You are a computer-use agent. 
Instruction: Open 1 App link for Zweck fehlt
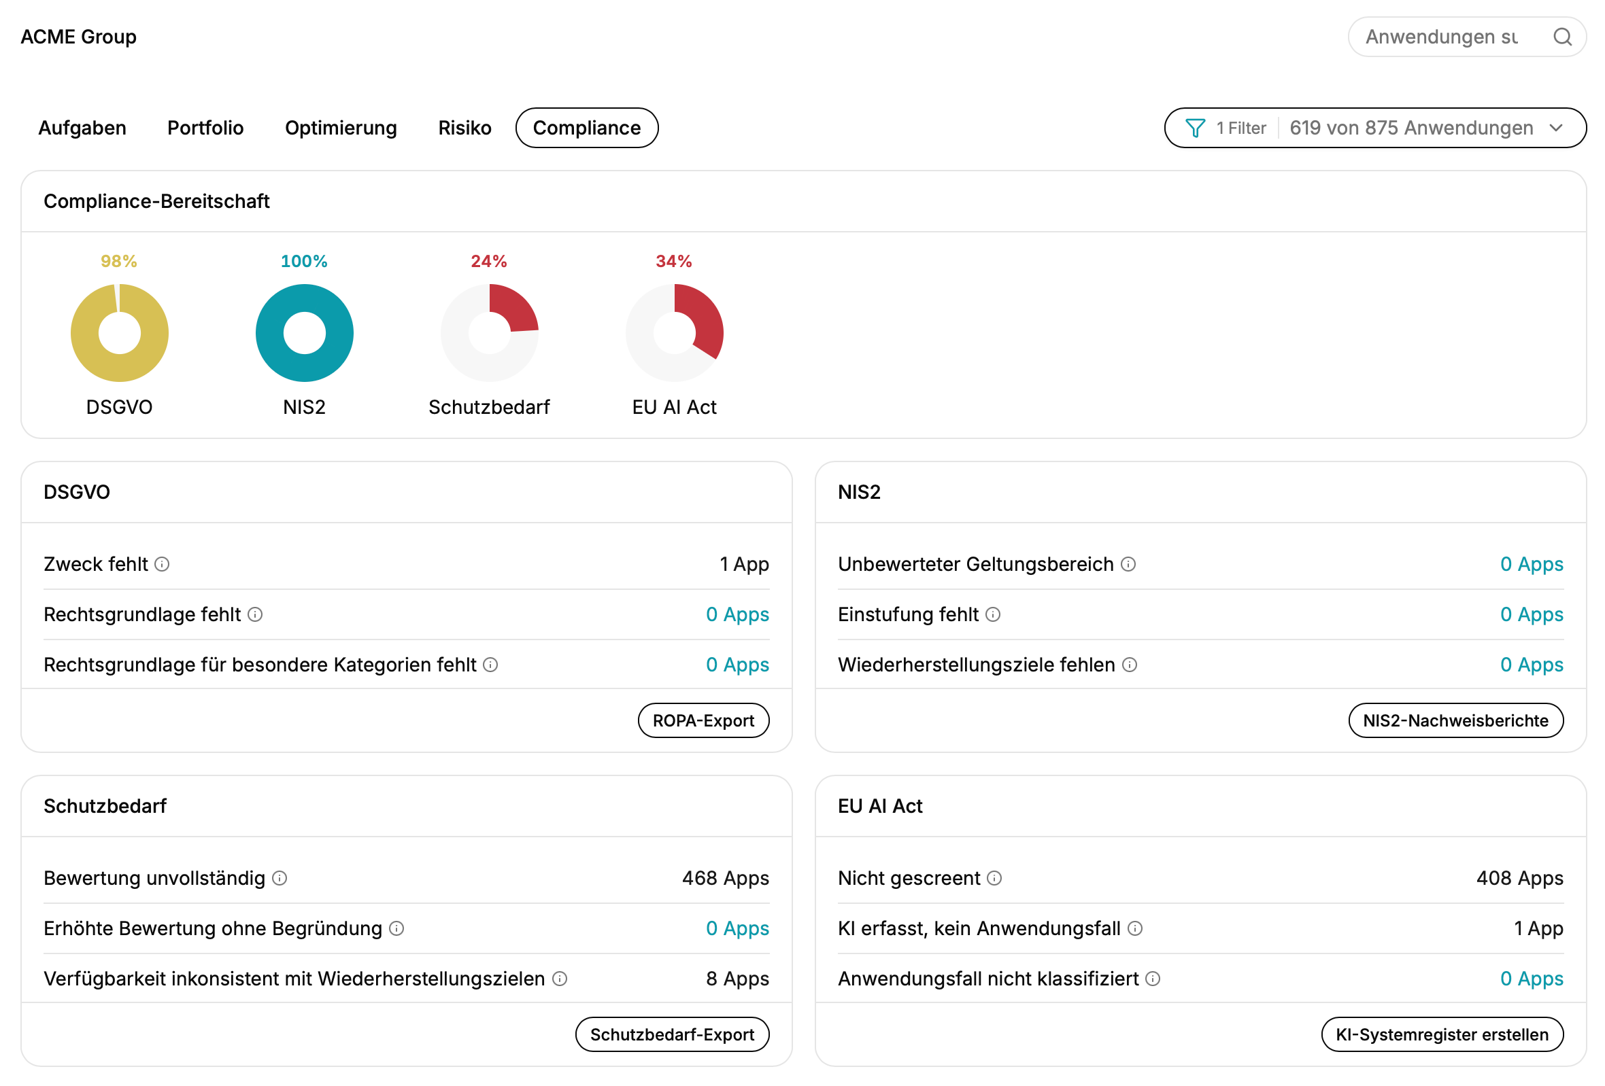(744, 564)
